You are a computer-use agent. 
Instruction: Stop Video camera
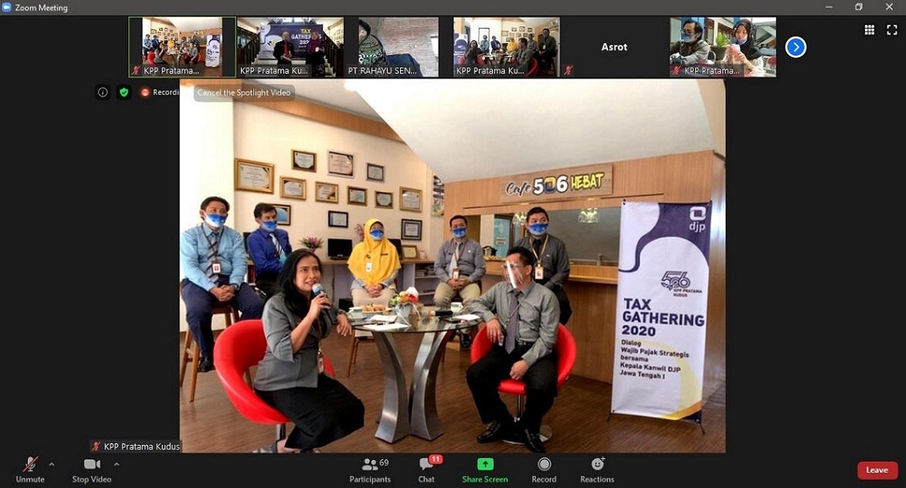coord(91,469)
